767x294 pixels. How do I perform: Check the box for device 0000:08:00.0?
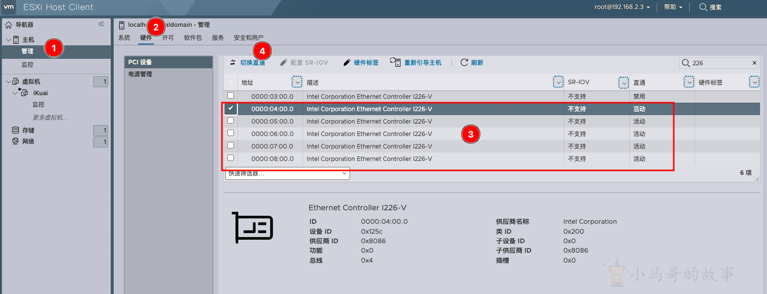click(x=230, y=158)
